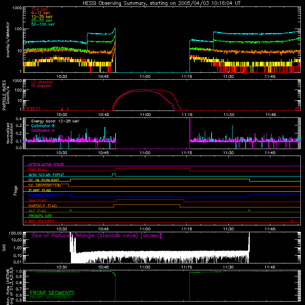The height and width of the screenshot is (305, 305).
Task: Click 11:30 tick label under Flags panel
Action: click(x=228, y=229)
